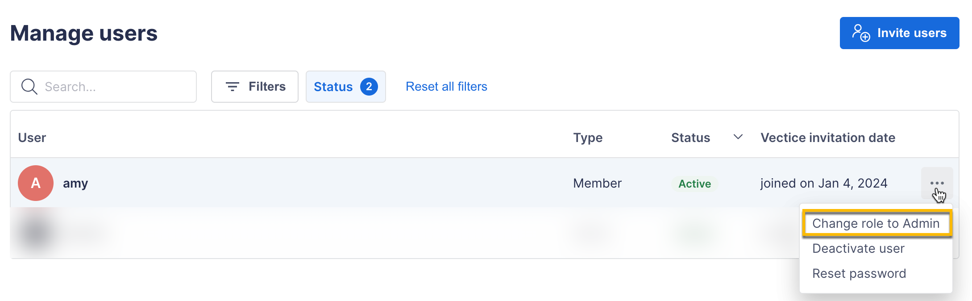The height and width of the screenshot is (301, 972).
Task: Click the magnifying glass search icon
Action: 29,87
